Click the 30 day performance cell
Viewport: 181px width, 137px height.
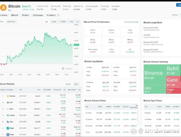[x=93, y=41]
